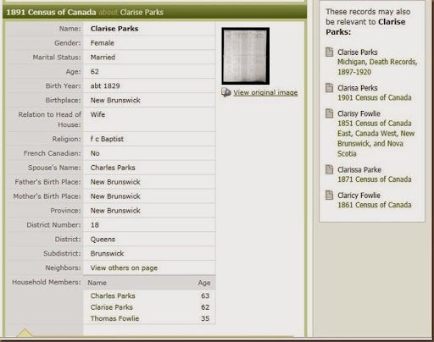Open household member Charles Parks
434x342 pixels.
coord(113,295)
